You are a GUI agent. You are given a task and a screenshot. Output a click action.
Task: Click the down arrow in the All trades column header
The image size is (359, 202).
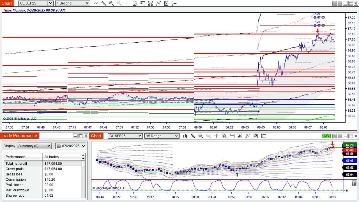point(83,159)
